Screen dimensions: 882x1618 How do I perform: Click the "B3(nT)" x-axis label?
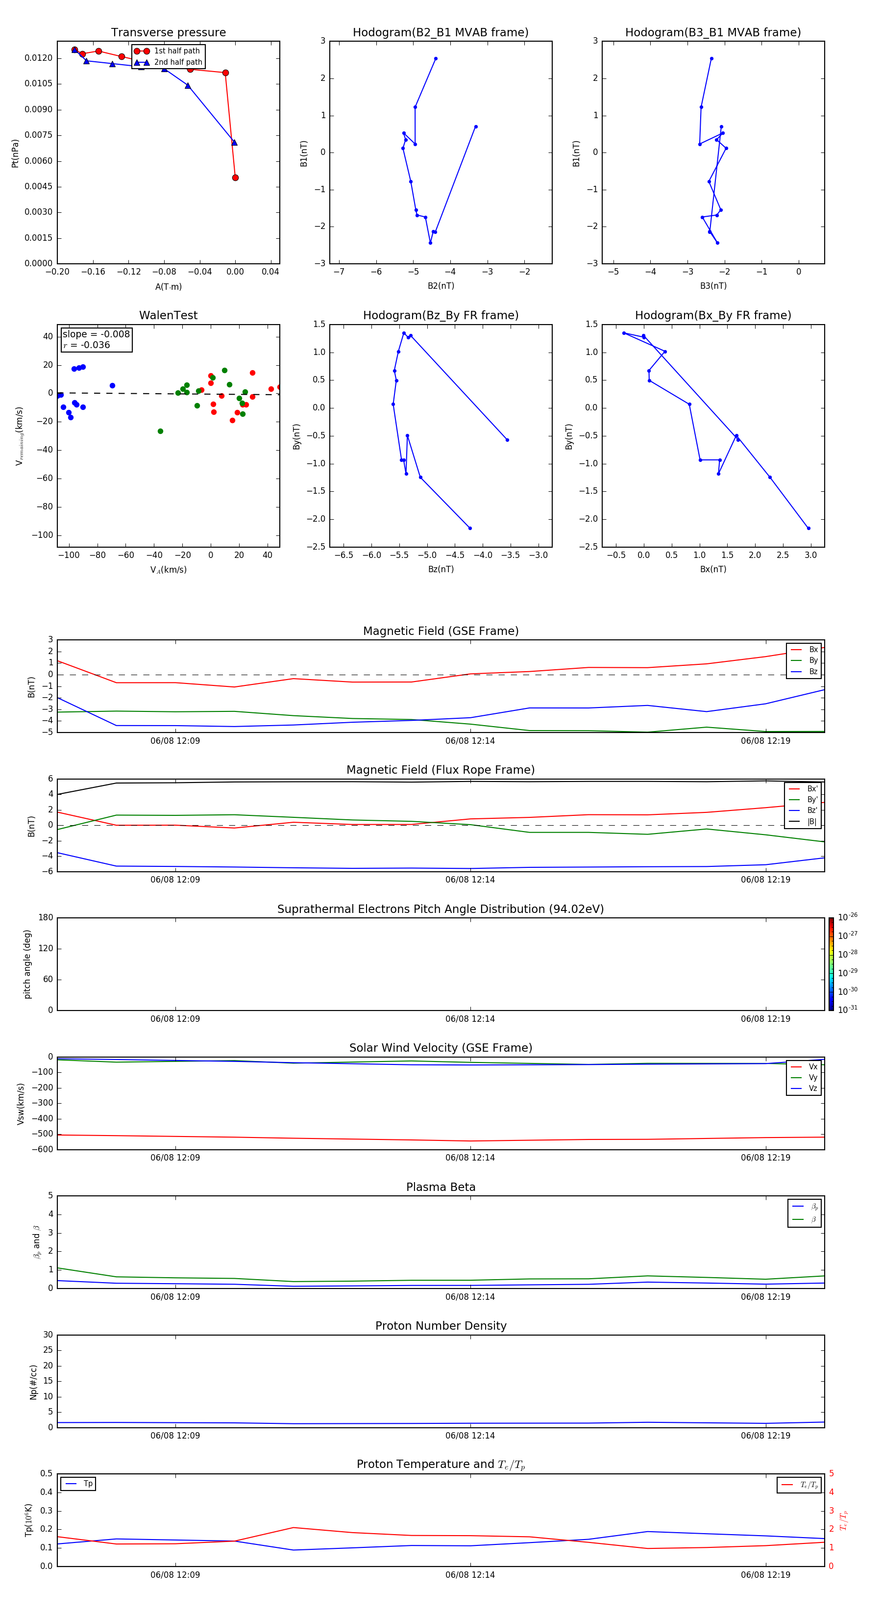pyautogui.click(x=713, y=286)
